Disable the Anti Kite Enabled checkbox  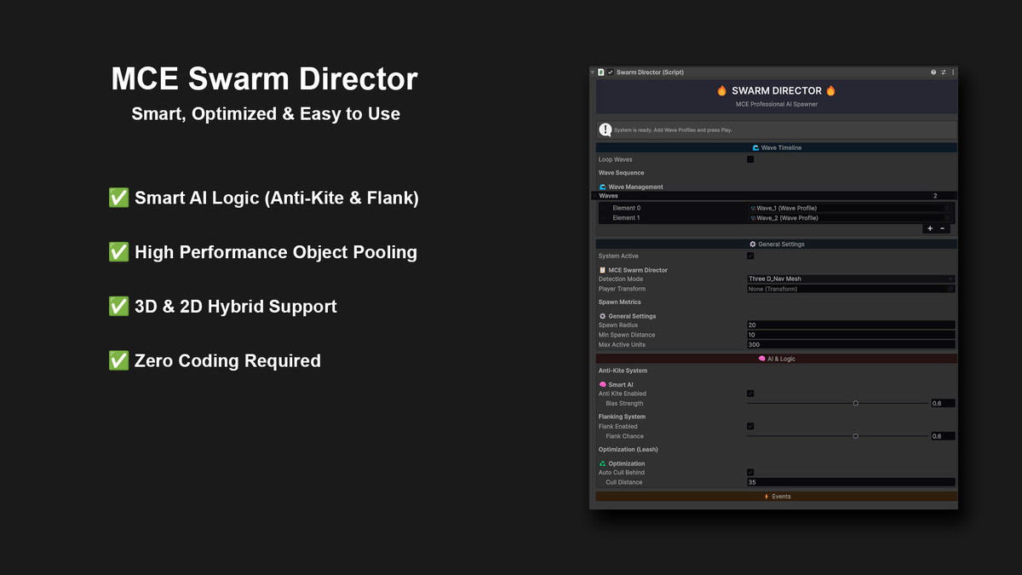750,394
